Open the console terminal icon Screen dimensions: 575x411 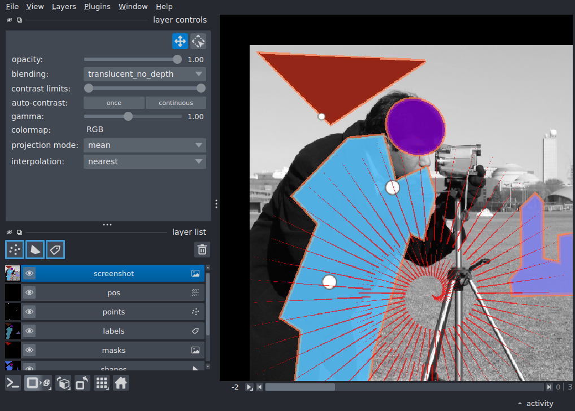click(x=13, y=383)
